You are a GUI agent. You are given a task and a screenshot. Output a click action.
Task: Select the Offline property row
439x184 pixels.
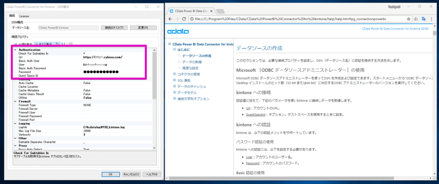pyautogui.click(x=83, y=98)
